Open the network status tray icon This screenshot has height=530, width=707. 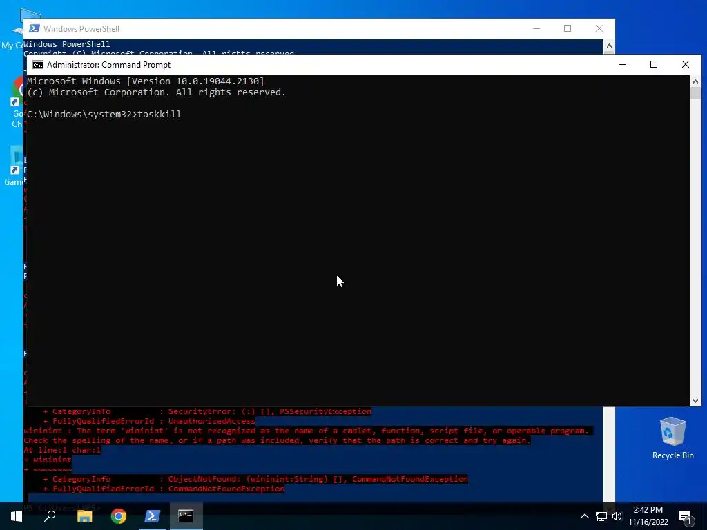(601, 516)
